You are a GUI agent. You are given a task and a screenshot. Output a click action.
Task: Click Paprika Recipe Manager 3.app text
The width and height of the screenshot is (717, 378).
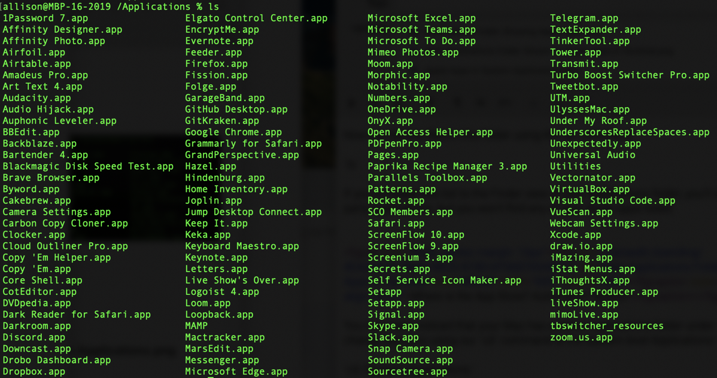447,166
